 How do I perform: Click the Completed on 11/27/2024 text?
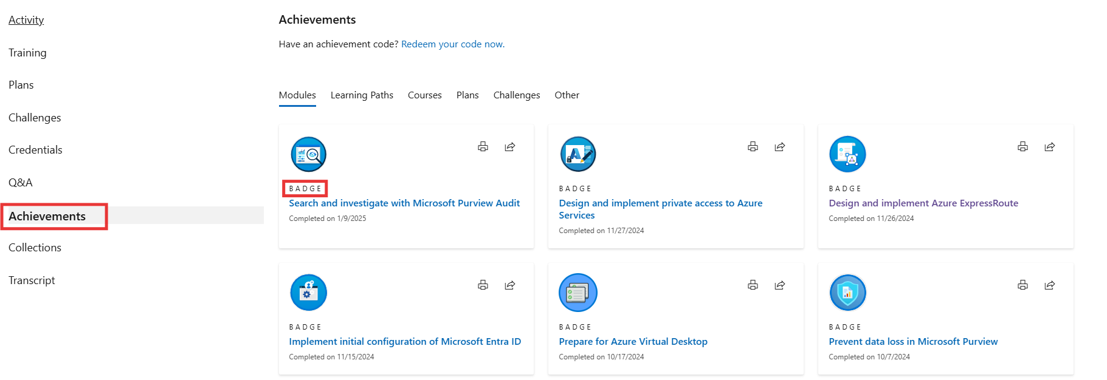pos(601,231)
